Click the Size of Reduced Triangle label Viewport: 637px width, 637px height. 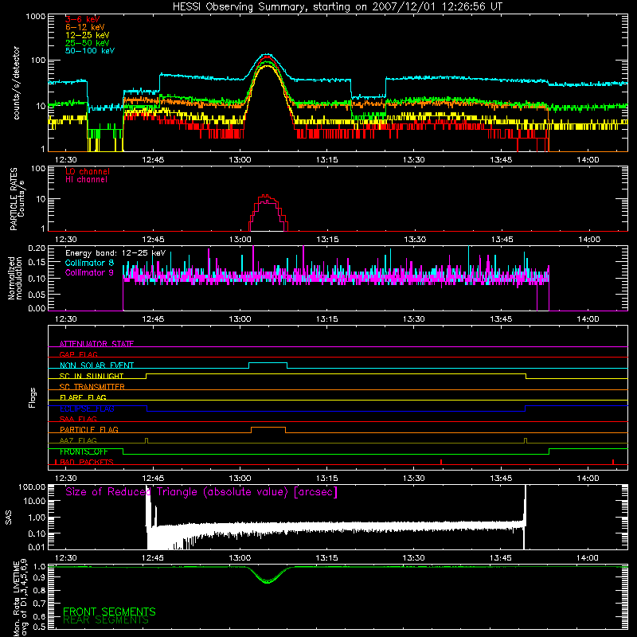[201, 492]
